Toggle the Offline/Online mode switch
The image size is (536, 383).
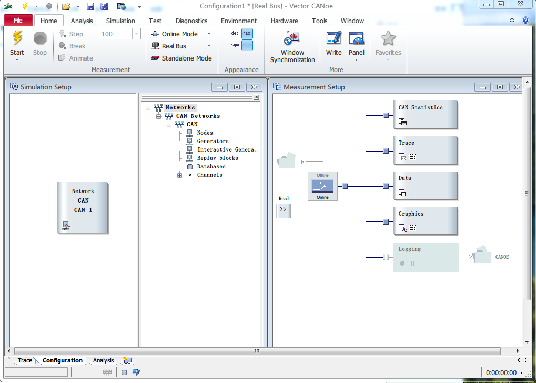click(322, 186)
